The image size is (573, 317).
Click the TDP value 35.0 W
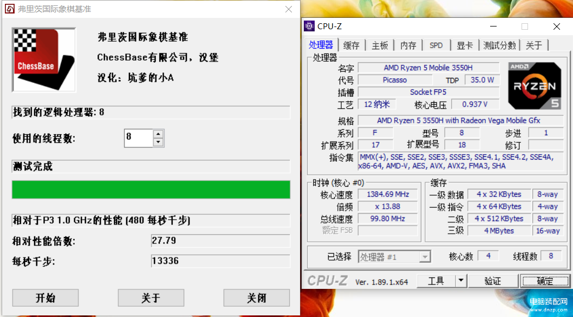(482, 80)
